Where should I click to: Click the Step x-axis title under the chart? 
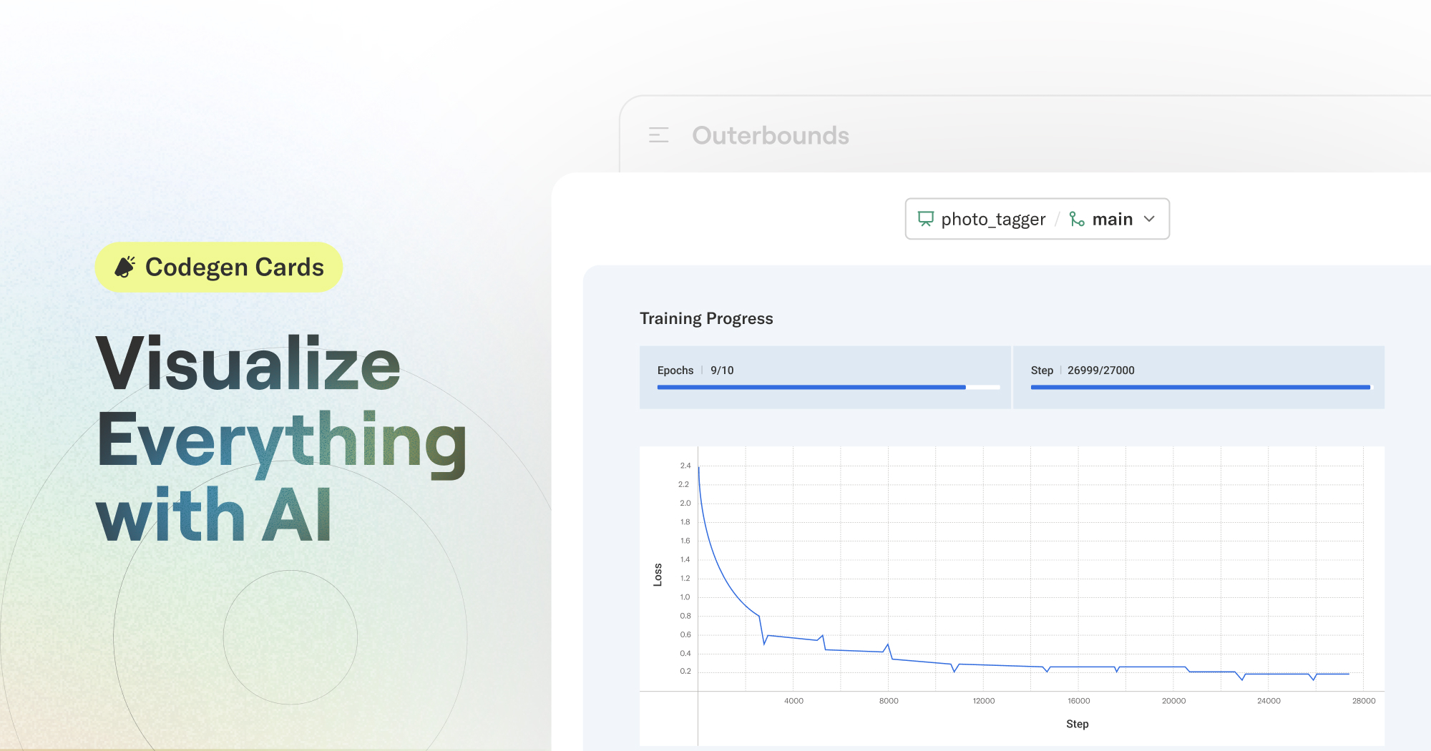pyautogui.click(x=1077, y=724)
